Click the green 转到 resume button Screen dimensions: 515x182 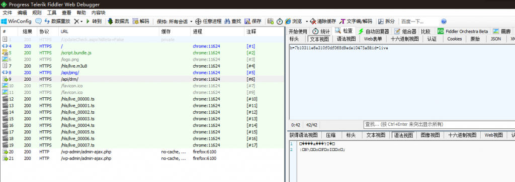click(x=94, y=21)
